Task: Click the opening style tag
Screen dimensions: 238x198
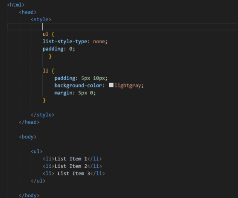Action: [41, 19]
